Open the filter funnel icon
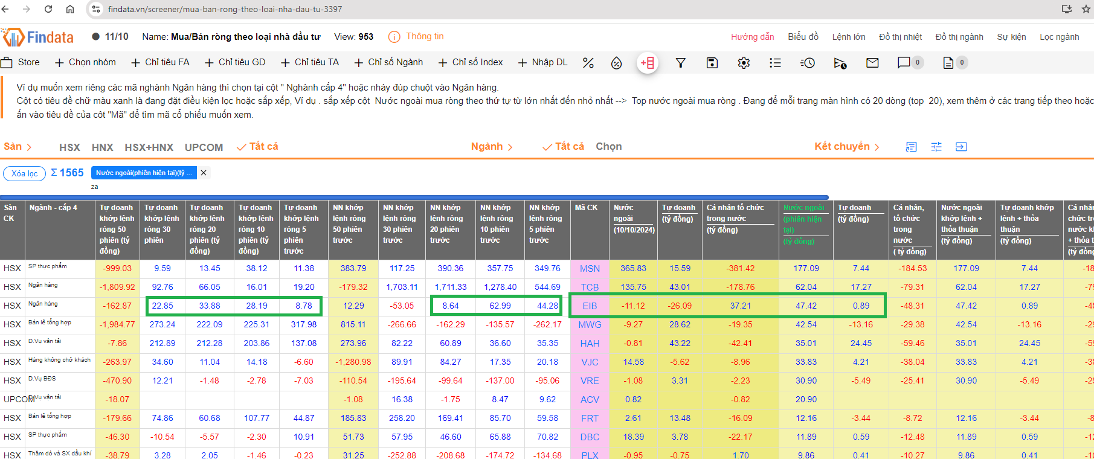This screenshot has width=1094, height=459. 680,63
